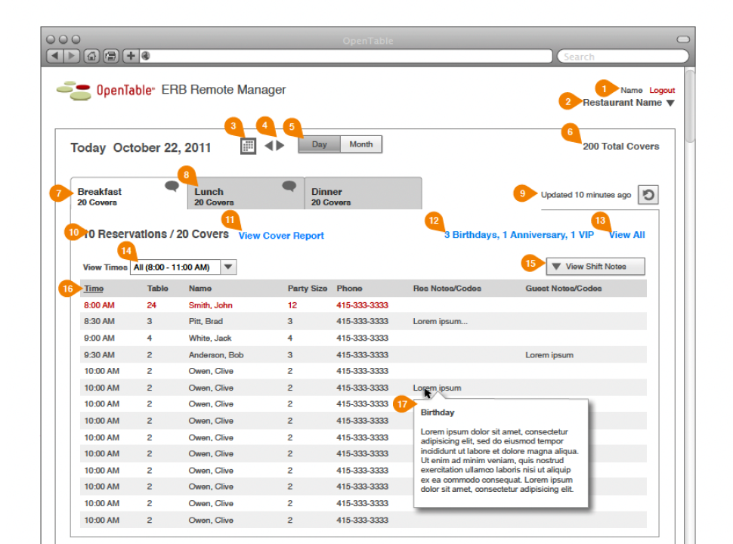Image resolution: width=733 pixels, height=544 pixels.
Task: Click the Logout link
Action: pyautogui.click(x=662, y=90)
